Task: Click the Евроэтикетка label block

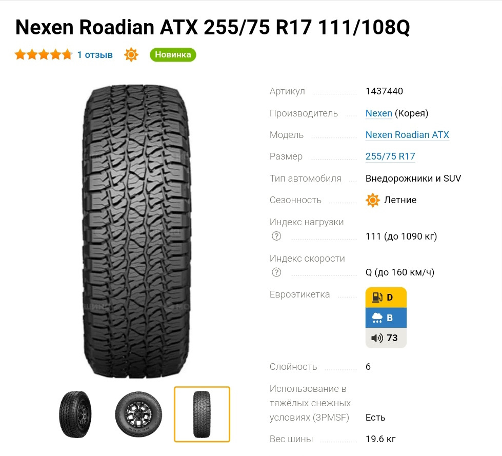Action: tap(386, 318)
